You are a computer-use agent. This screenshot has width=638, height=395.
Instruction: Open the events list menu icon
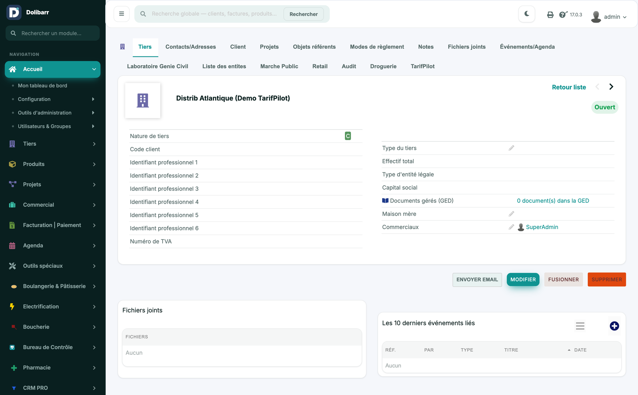coord(580,326)
